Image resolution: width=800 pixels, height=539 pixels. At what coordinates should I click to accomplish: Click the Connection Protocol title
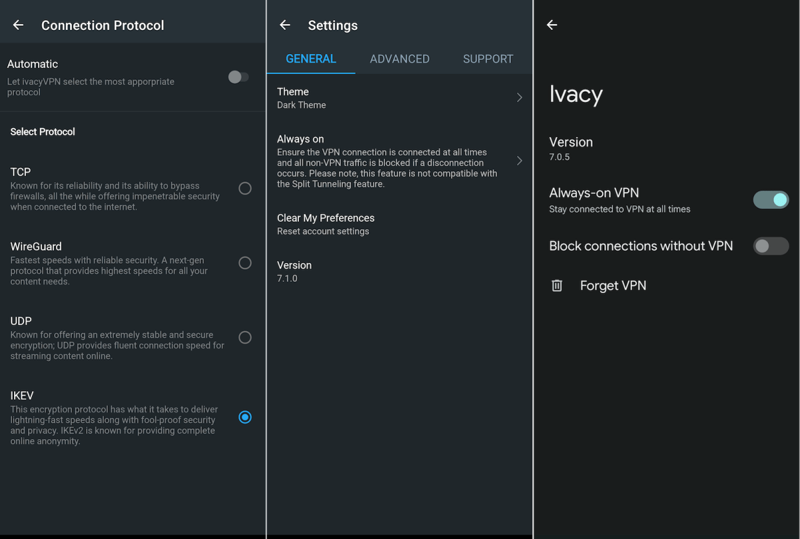(103, 25)
